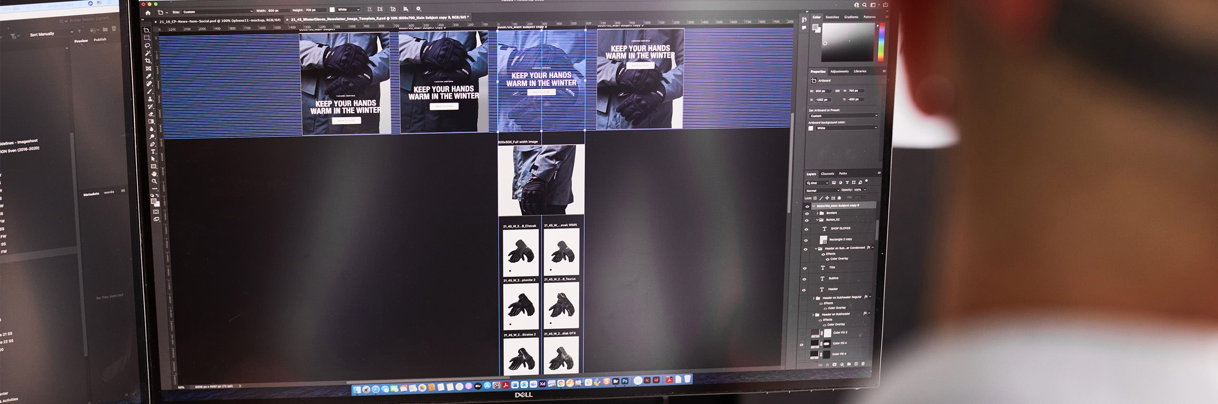
Task: Select the Horizontal Type tool
Action: coord(153,152)
